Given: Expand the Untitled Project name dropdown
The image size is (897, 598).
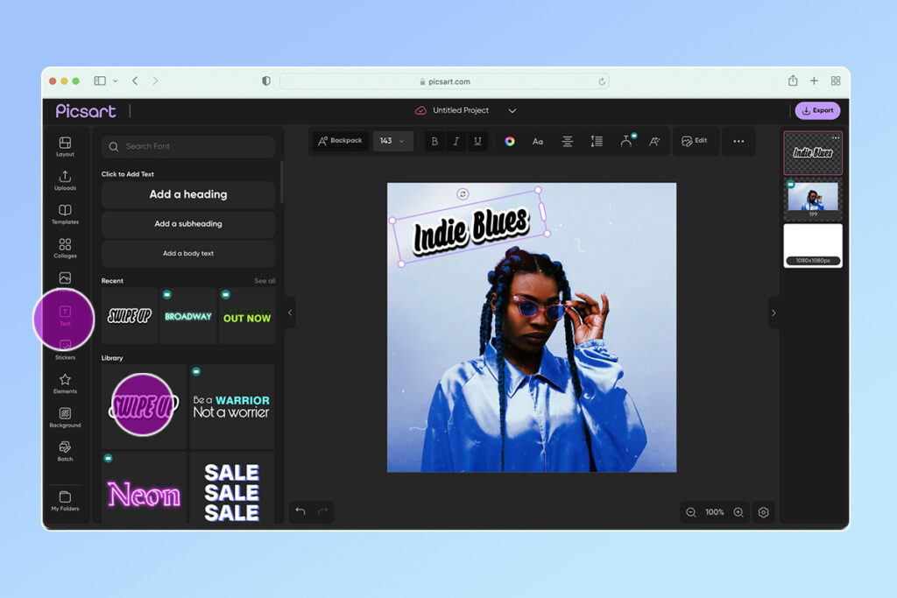Looking at the screenshot, I should pyautogui.click(x=512, y=110).
